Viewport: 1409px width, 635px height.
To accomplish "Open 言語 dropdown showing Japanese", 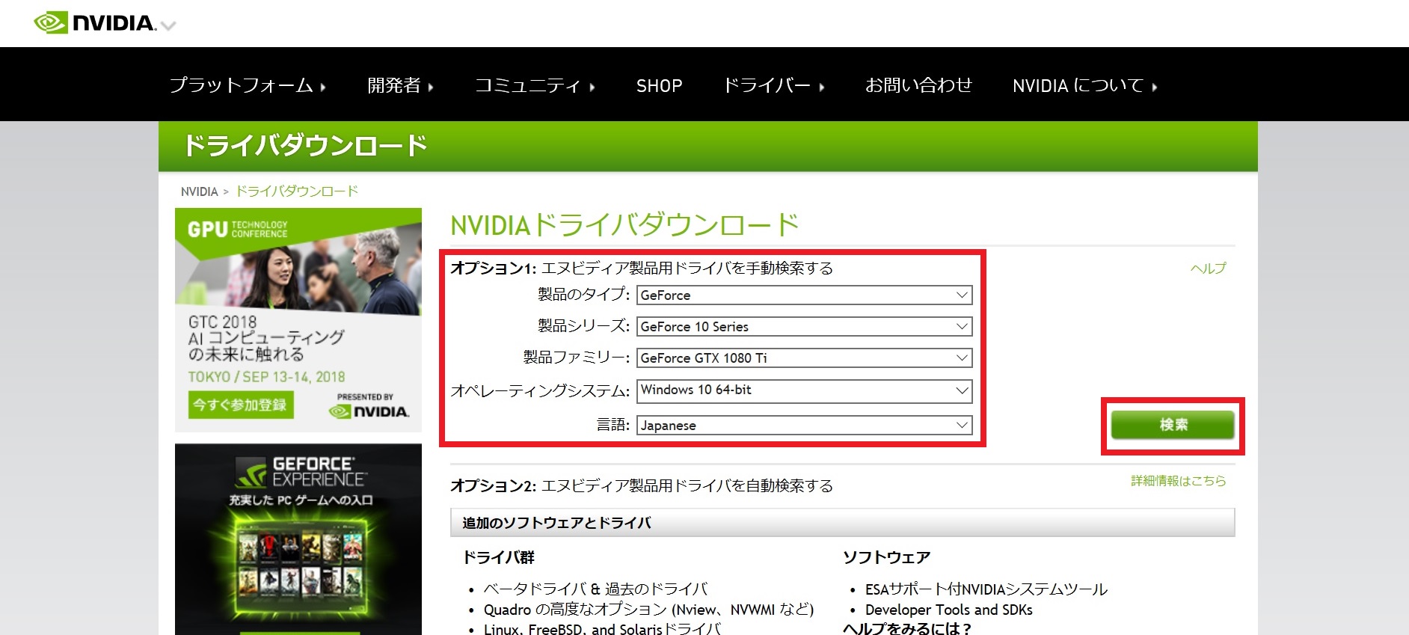I will click(804, 426).
